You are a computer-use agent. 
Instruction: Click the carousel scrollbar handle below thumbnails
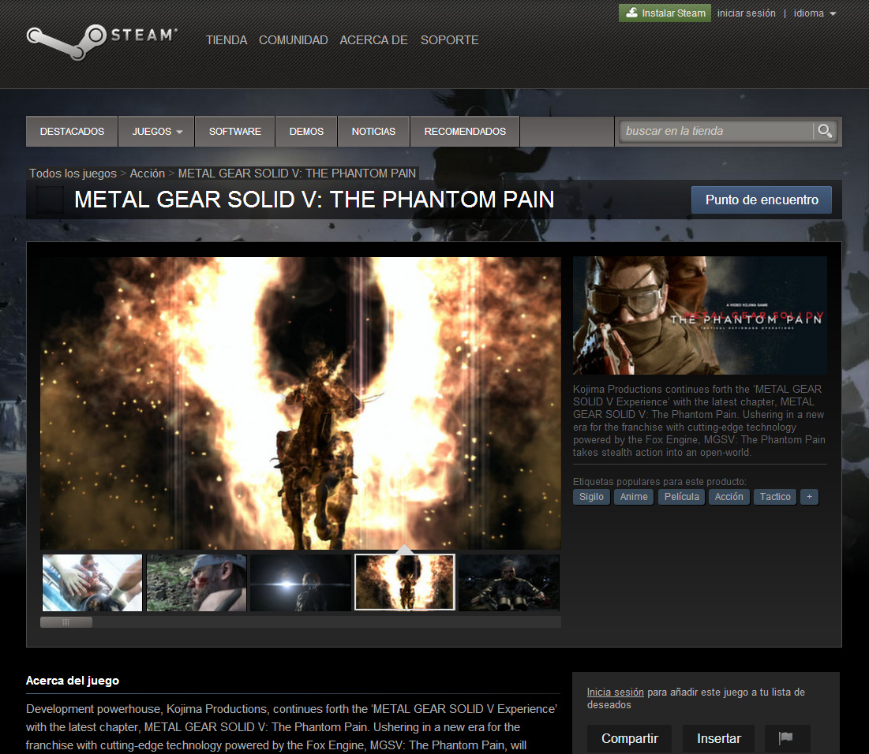click(66, 621)
